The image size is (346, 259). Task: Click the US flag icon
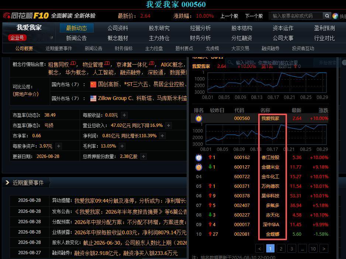coord(93,99)
